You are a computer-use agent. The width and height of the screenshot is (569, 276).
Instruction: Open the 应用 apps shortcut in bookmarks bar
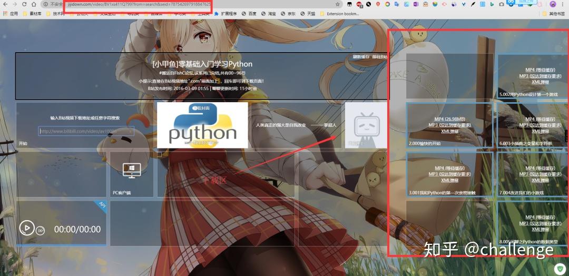(10, 14)
